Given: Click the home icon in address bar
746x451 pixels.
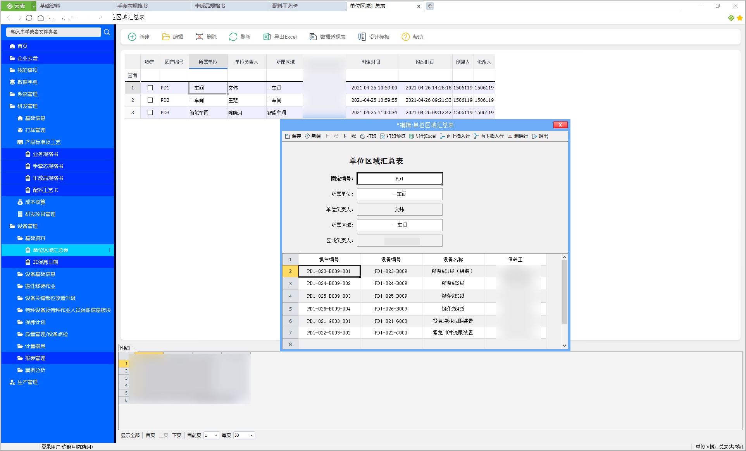Looking at the screenshot, I should pos(41,18).
